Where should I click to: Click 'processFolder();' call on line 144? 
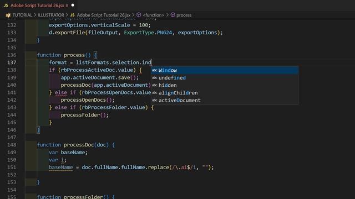coord(85,115)
